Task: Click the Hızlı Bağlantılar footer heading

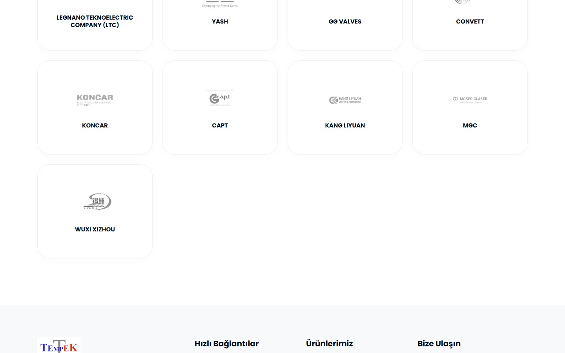Action: (227, 344)
